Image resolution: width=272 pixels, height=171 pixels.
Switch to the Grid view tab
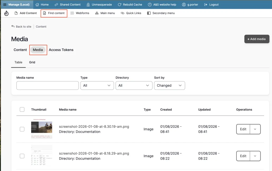pyautogui.click(x=32, y=62)
